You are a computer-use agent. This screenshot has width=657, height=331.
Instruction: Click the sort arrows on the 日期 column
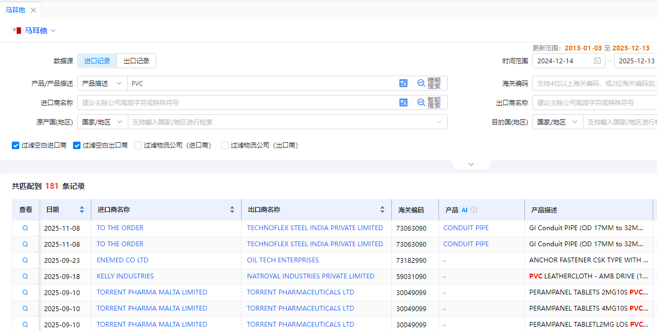[x=81, y=210]
